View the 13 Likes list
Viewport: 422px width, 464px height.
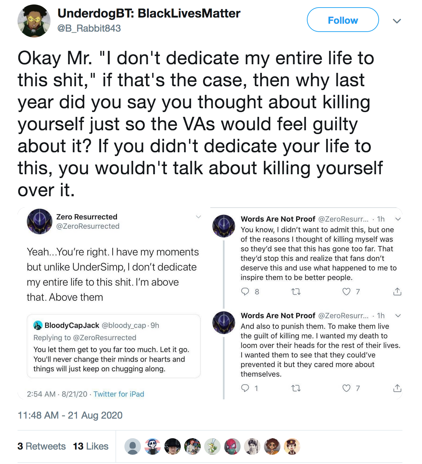pos(91,446)
